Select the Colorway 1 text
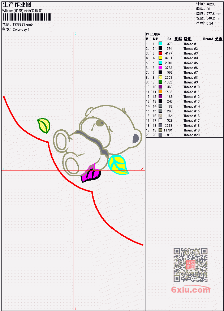This screenshot has height=311, width=224. coord(21,30)
